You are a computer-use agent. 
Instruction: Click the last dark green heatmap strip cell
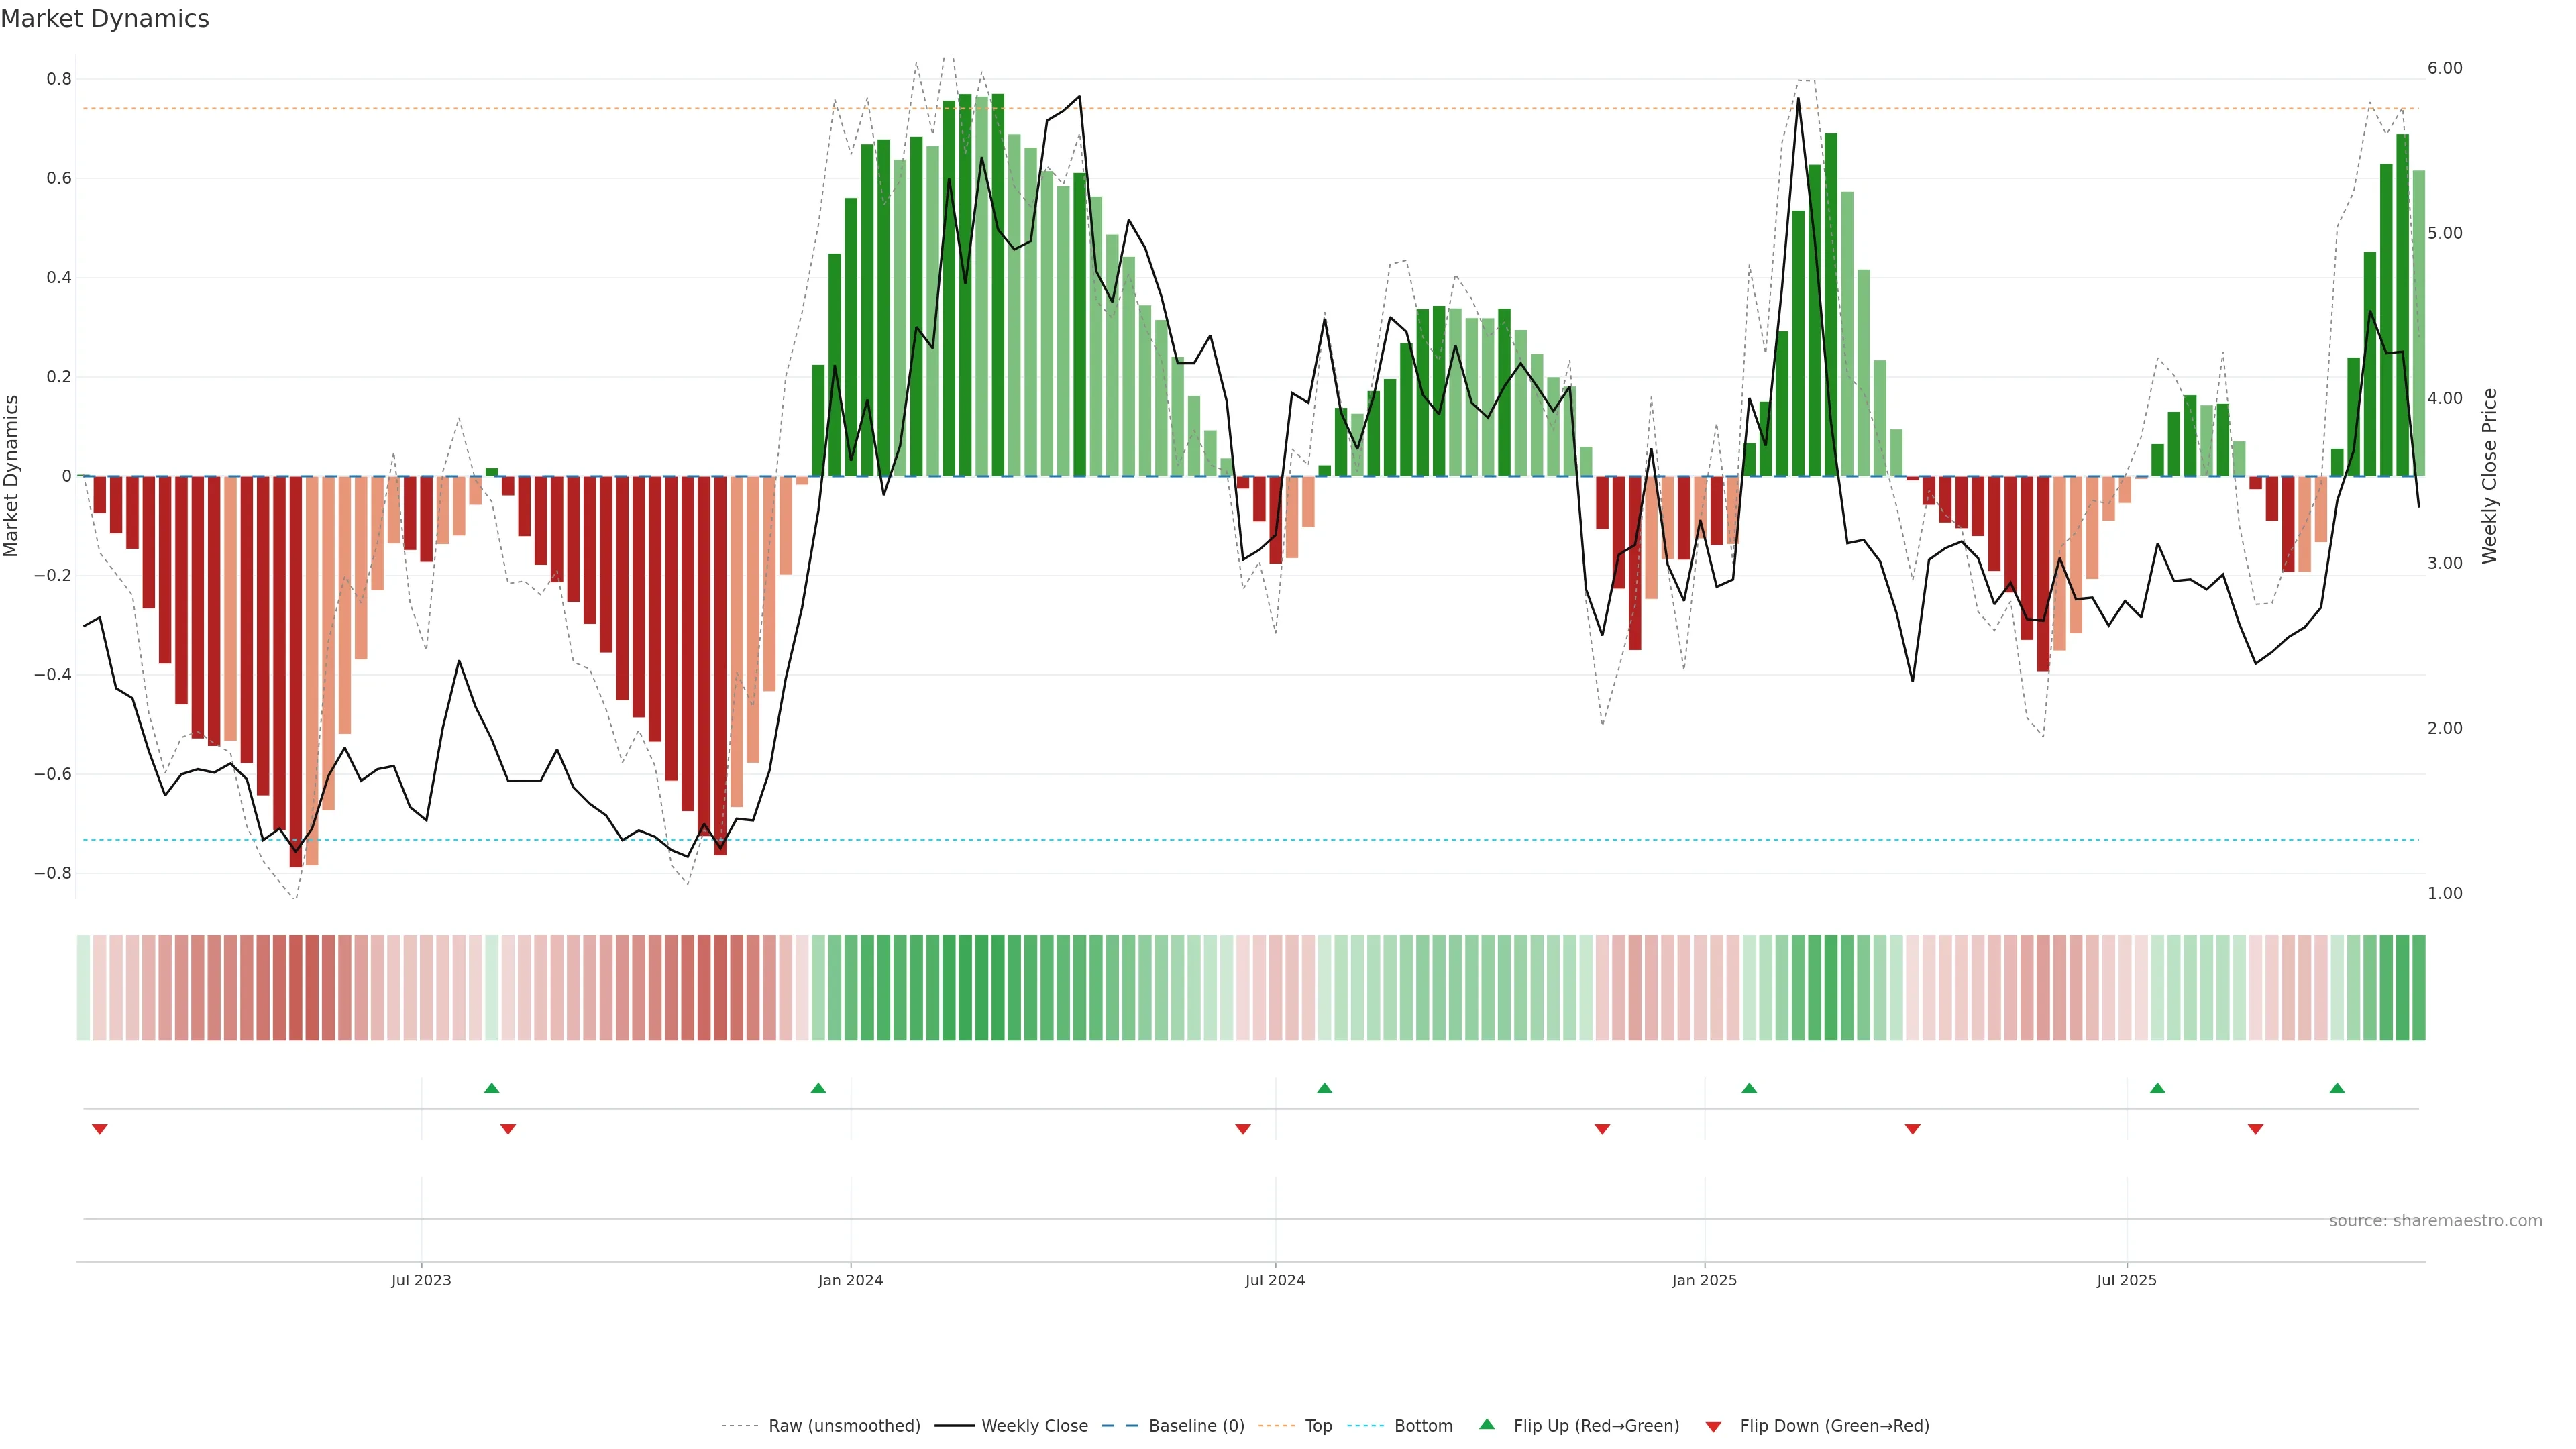[2418, 988]
